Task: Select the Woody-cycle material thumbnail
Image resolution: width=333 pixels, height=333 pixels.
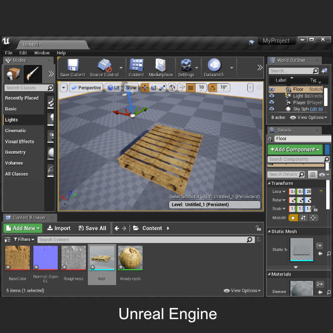Action: [x=130, y=257]
